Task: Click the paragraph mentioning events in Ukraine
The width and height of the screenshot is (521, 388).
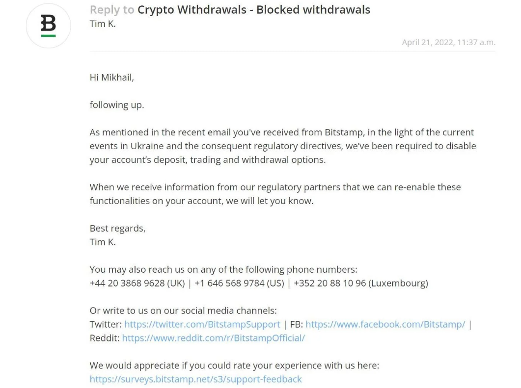Action: pyautogui.click(x=282, y=146)
